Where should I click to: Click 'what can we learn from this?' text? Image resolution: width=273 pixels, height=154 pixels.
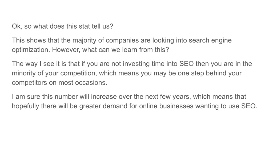coord(126,50)
